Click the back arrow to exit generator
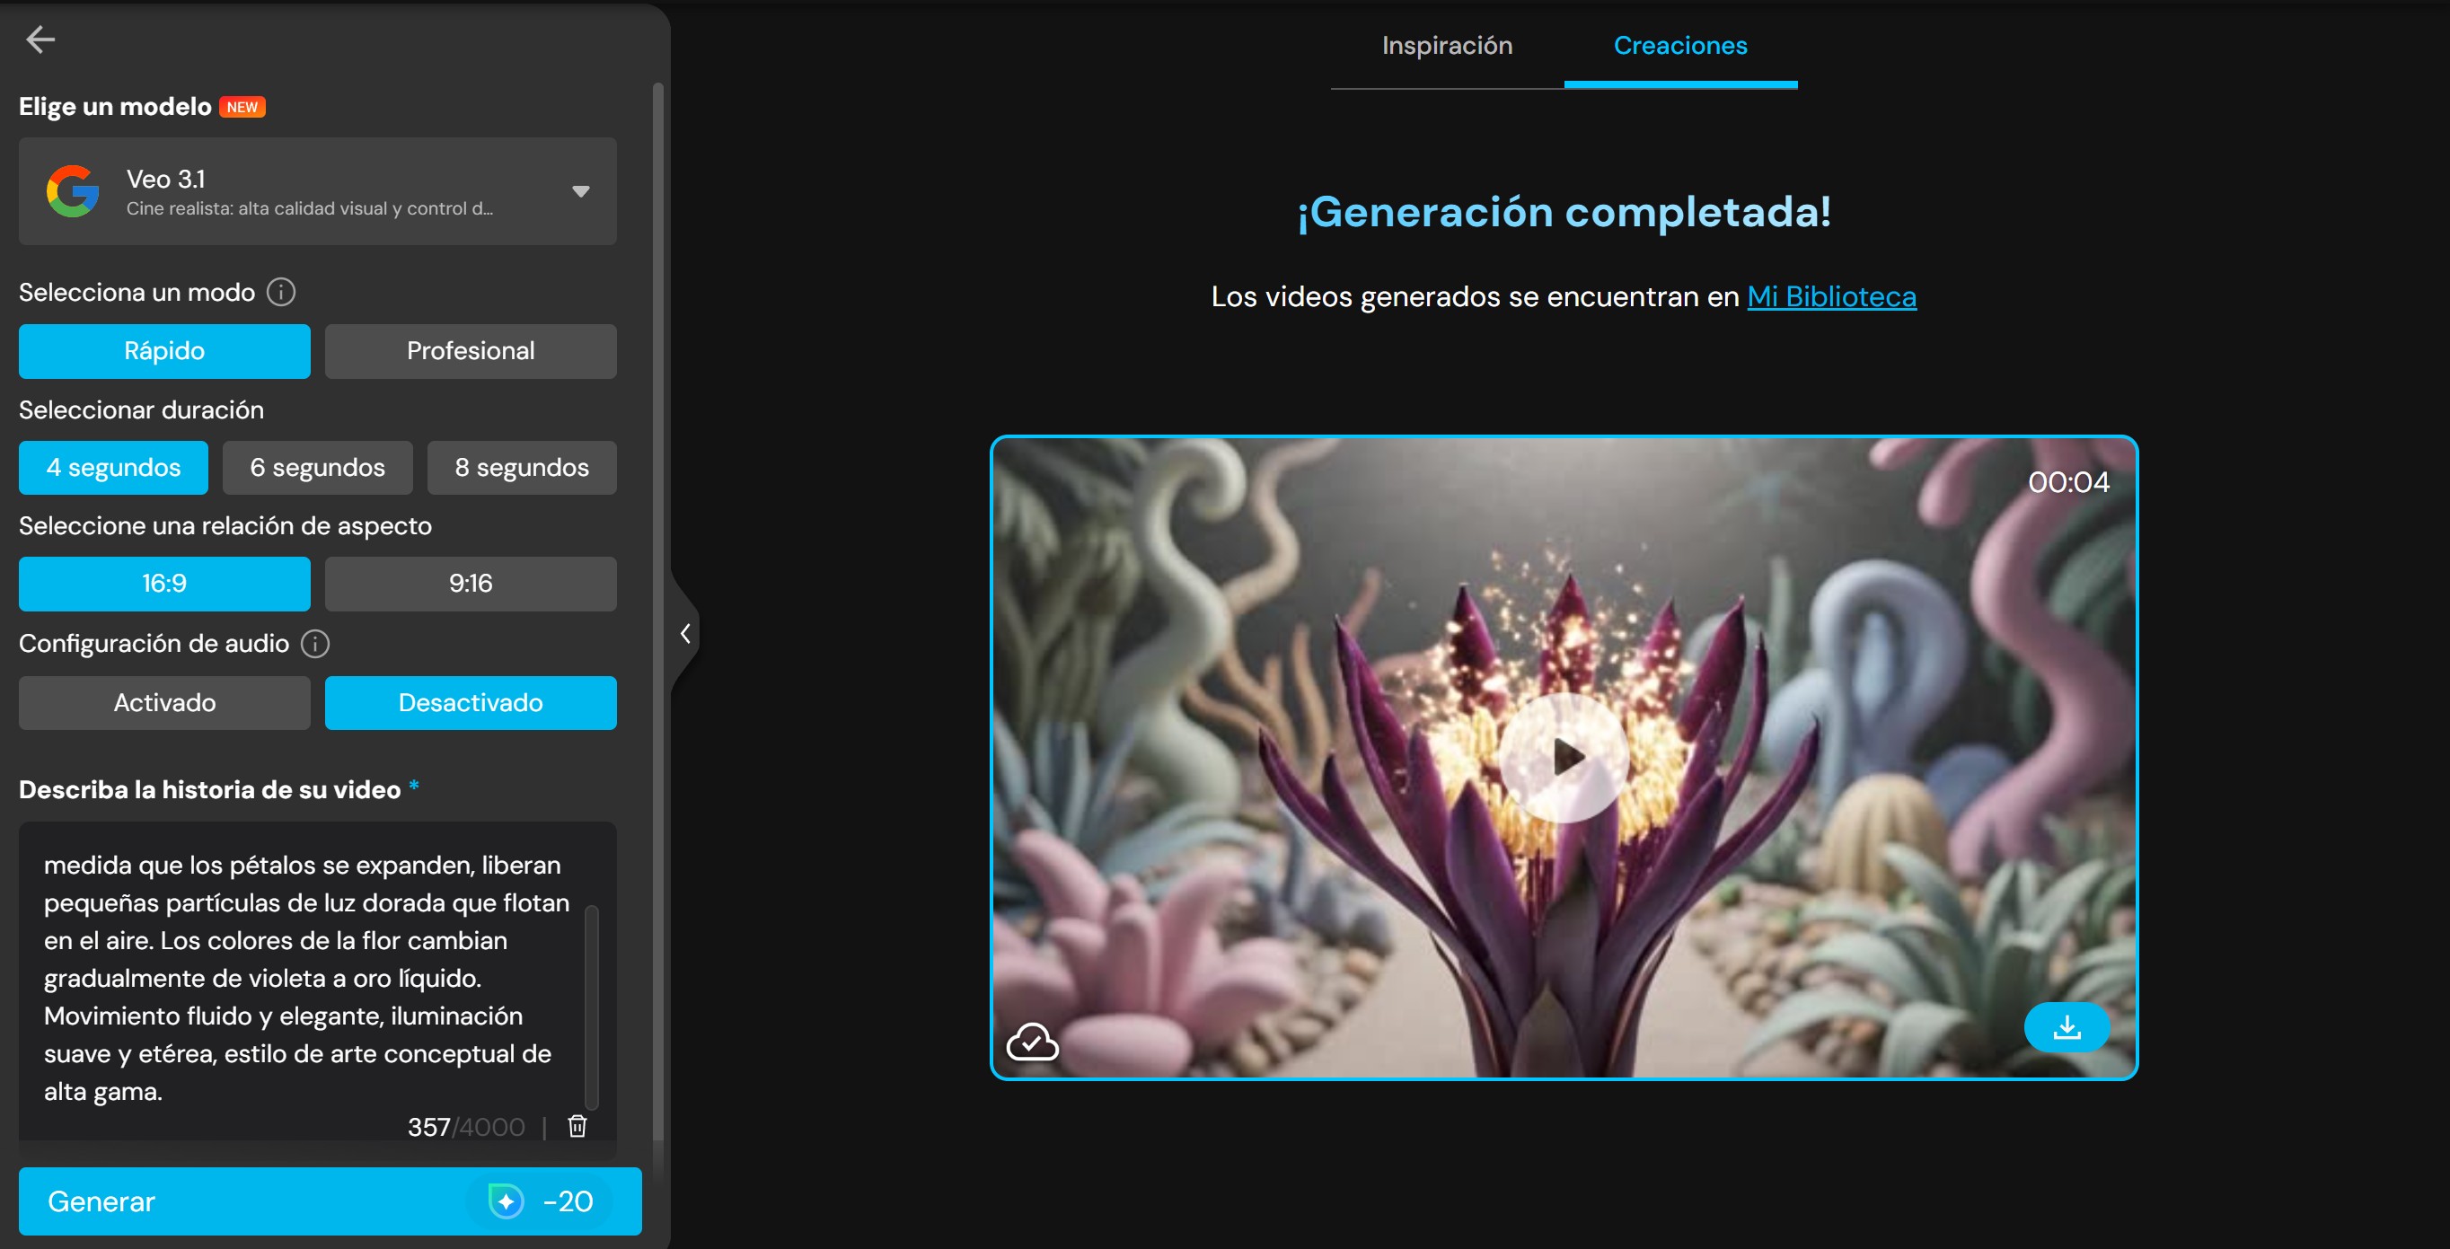This screenshot has height=1249, width=2450. pyautogui.click(x=42, y=40)
